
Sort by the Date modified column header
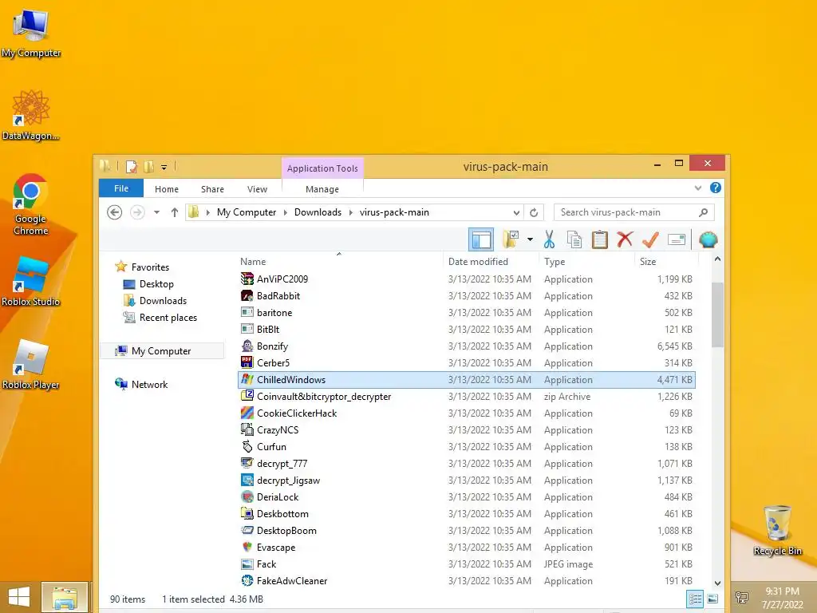pyautogui.click(x=491, y=262)
